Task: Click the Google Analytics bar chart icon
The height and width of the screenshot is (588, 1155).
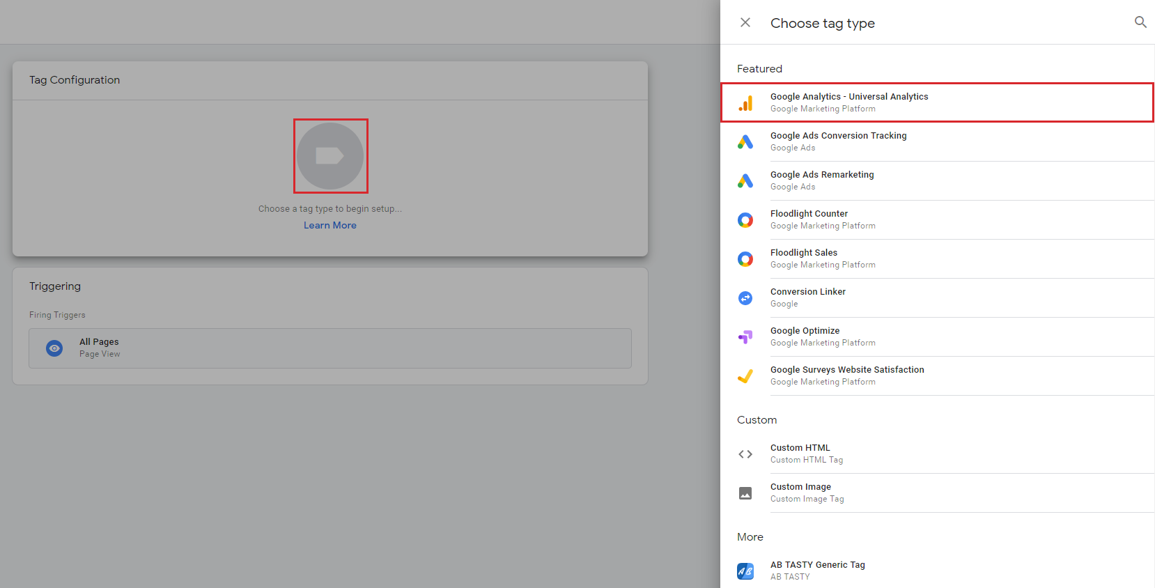Action: [745, 103]
